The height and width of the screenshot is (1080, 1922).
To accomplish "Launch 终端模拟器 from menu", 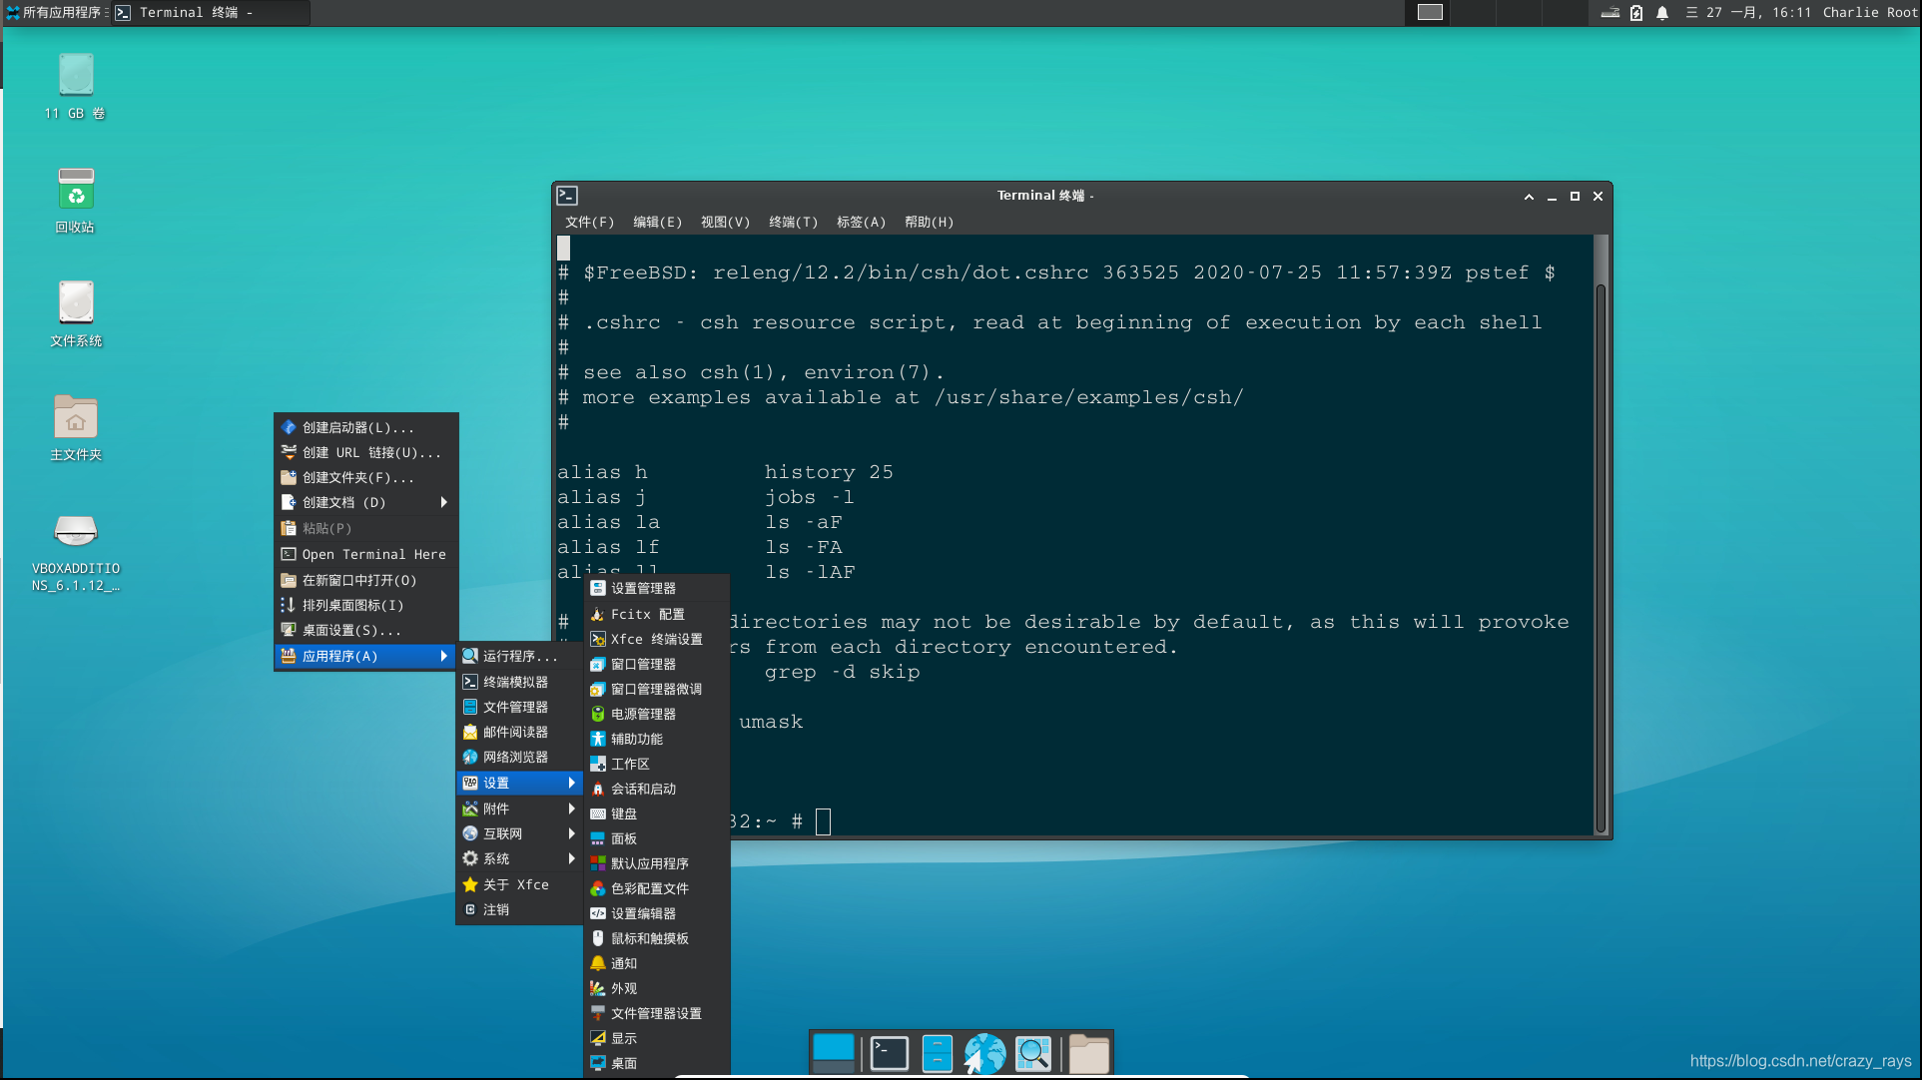I will [x=520, y=682].
